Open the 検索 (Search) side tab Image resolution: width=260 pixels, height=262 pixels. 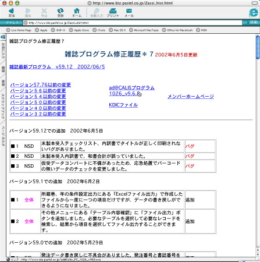coord(3,83)
